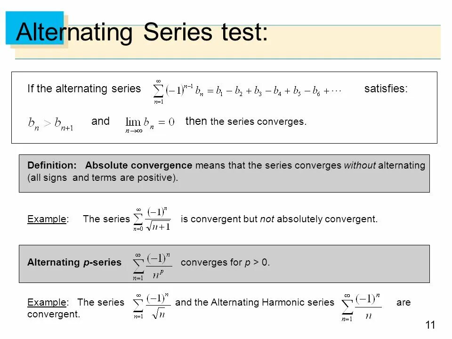This screenshot has height=339, width=452.
Task: Click the bold 'Definition:' label
Action: [52, 165]
